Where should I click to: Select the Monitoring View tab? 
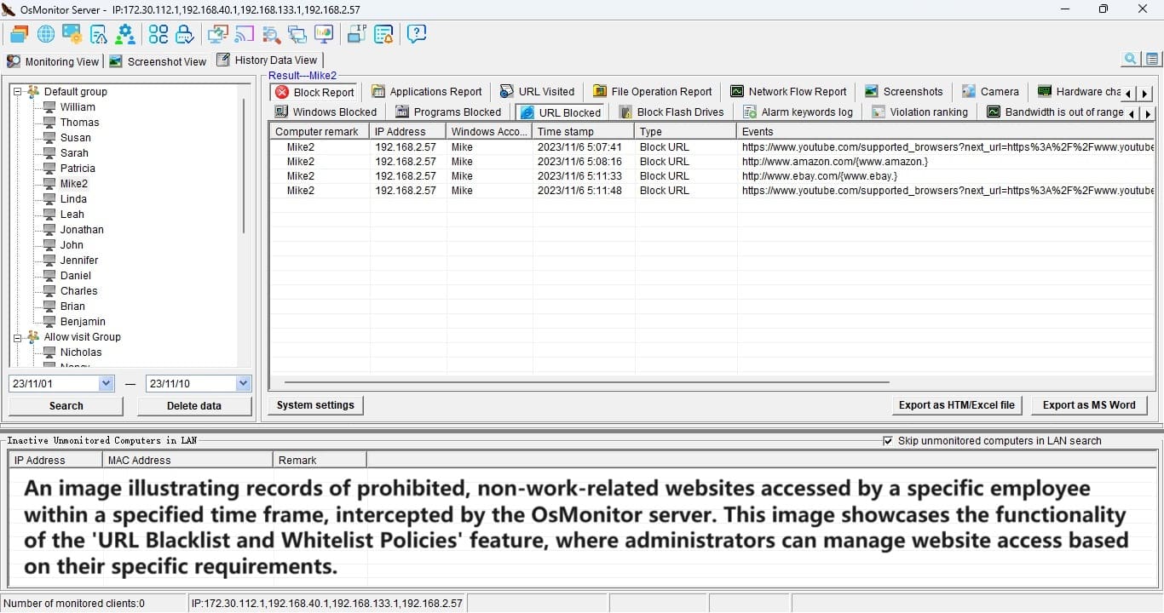click(53, 61)
